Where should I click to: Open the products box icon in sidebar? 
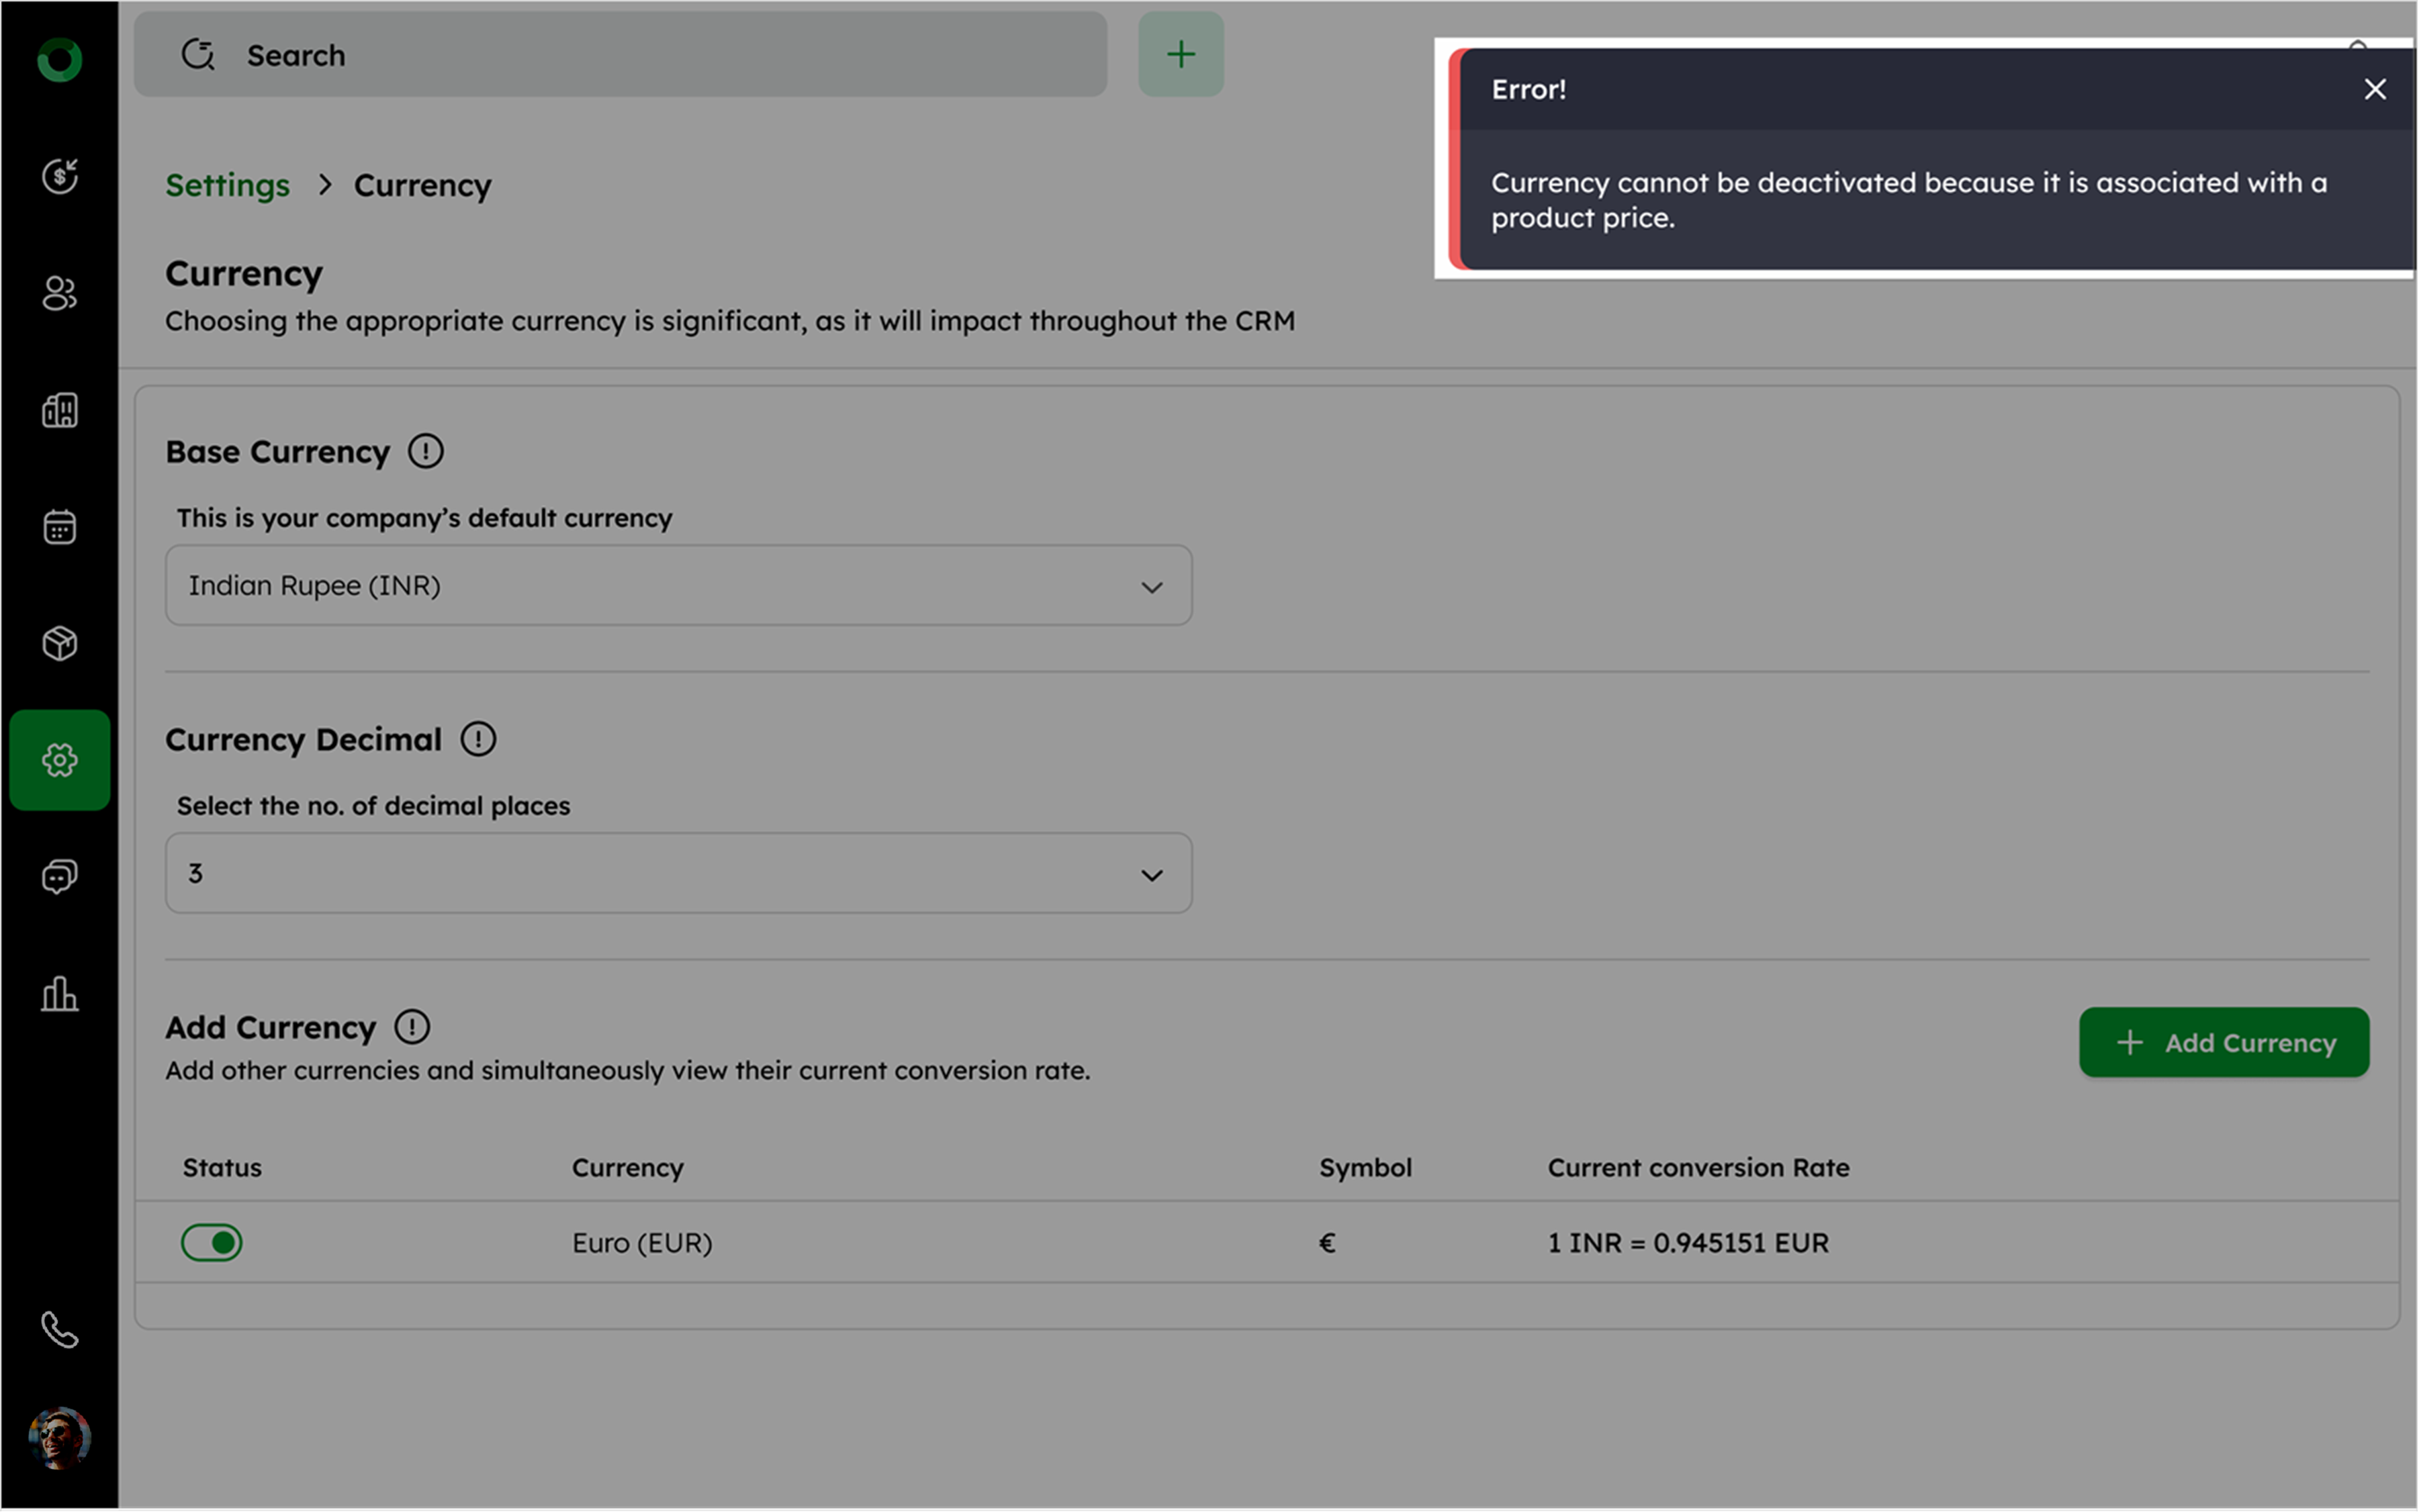tap(60, 643)
